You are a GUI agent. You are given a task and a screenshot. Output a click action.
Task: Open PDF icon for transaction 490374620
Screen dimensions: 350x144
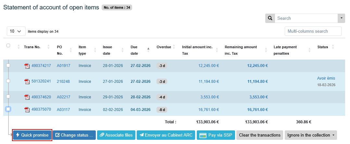pos(27,97)
